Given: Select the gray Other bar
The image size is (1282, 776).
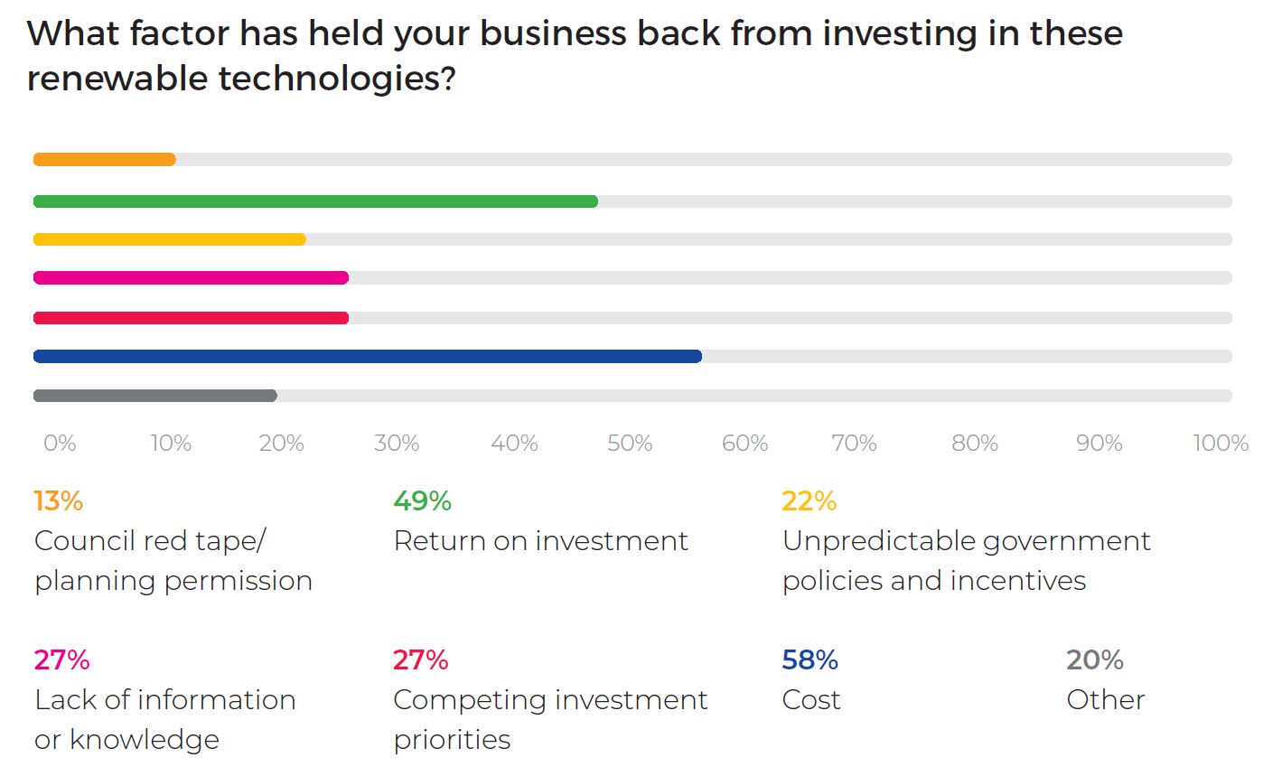Looking at the screenshot, I should pyautogui.click(x=154, y=396).
